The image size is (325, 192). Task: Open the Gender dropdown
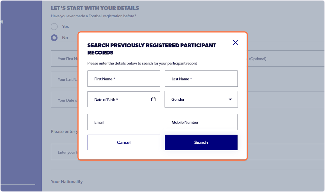pyautogui.click(x=201, y=99)
